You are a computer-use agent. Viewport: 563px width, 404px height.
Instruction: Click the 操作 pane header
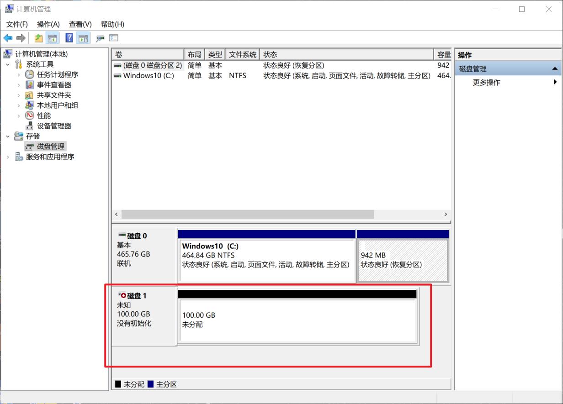tap(508, 55)
